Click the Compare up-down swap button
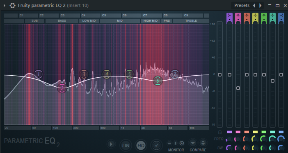Screen dimensions: 288x153 (x=203, y=143)
